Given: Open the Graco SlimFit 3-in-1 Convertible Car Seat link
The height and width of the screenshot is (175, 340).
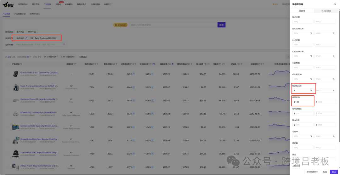Looking at the screenshot, I should pyautogui.click(x=39, y=72).
